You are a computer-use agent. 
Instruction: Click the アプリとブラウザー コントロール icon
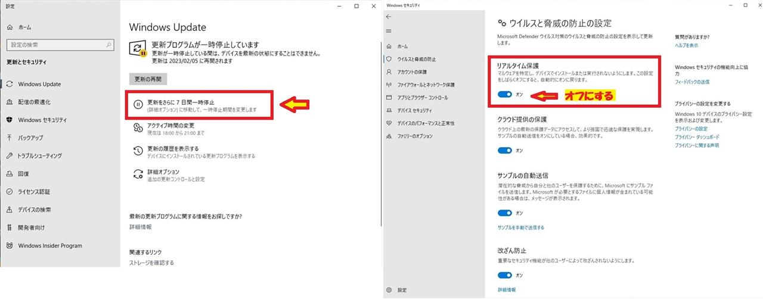(389, 97)
